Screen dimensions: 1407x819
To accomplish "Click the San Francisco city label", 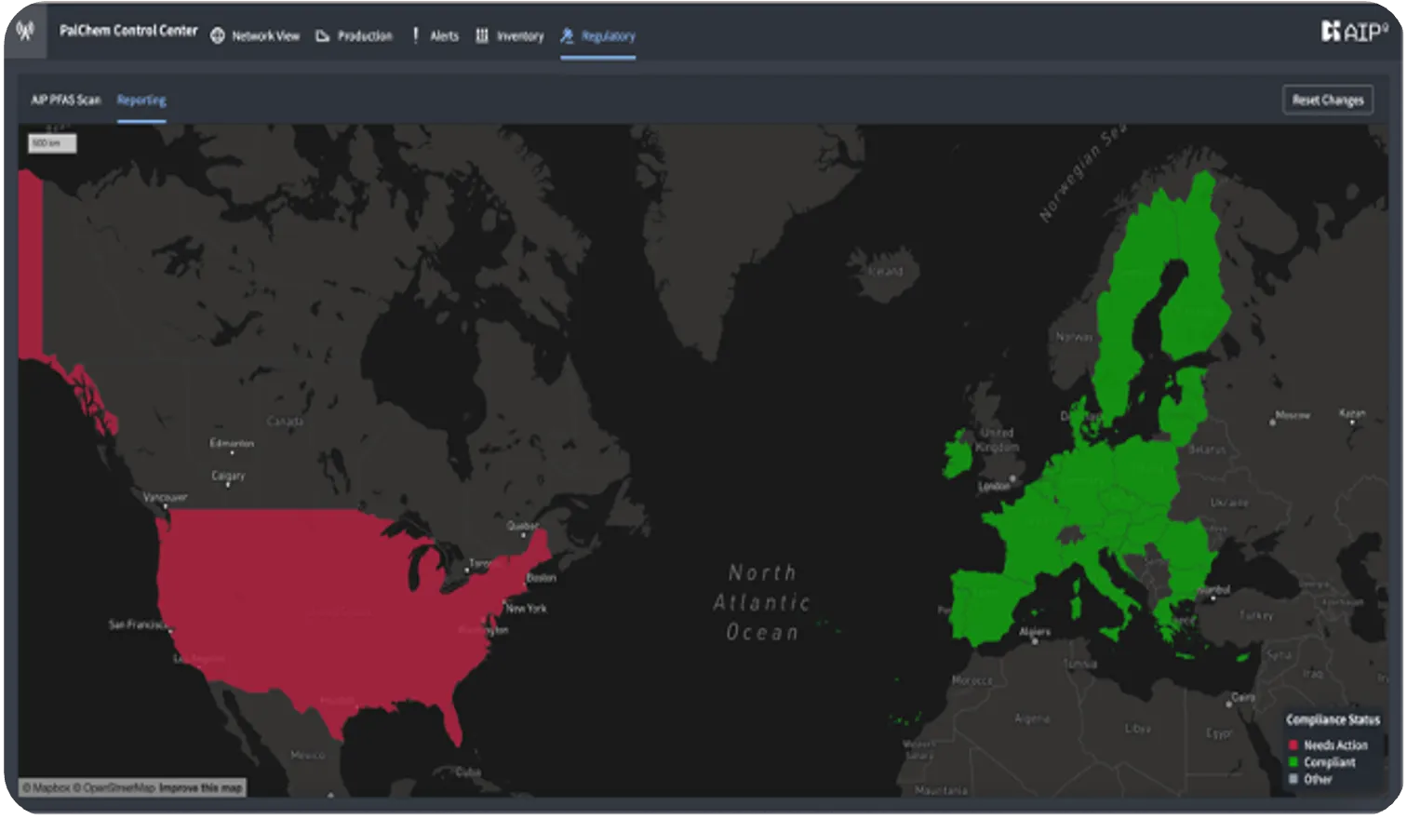I will (x=138, y=624).
